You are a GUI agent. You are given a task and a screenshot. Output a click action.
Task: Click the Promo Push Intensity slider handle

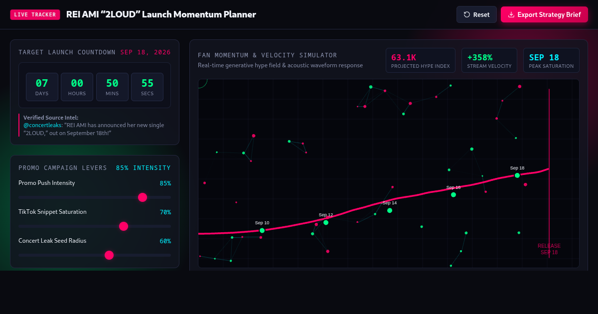point(143,197)
